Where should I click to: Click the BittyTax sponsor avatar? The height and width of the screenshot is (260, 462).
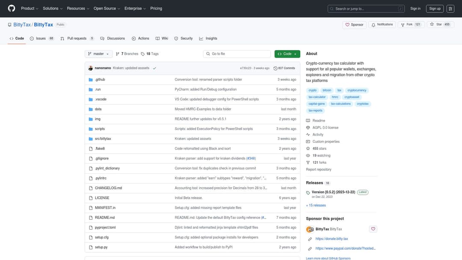(310, 229)
